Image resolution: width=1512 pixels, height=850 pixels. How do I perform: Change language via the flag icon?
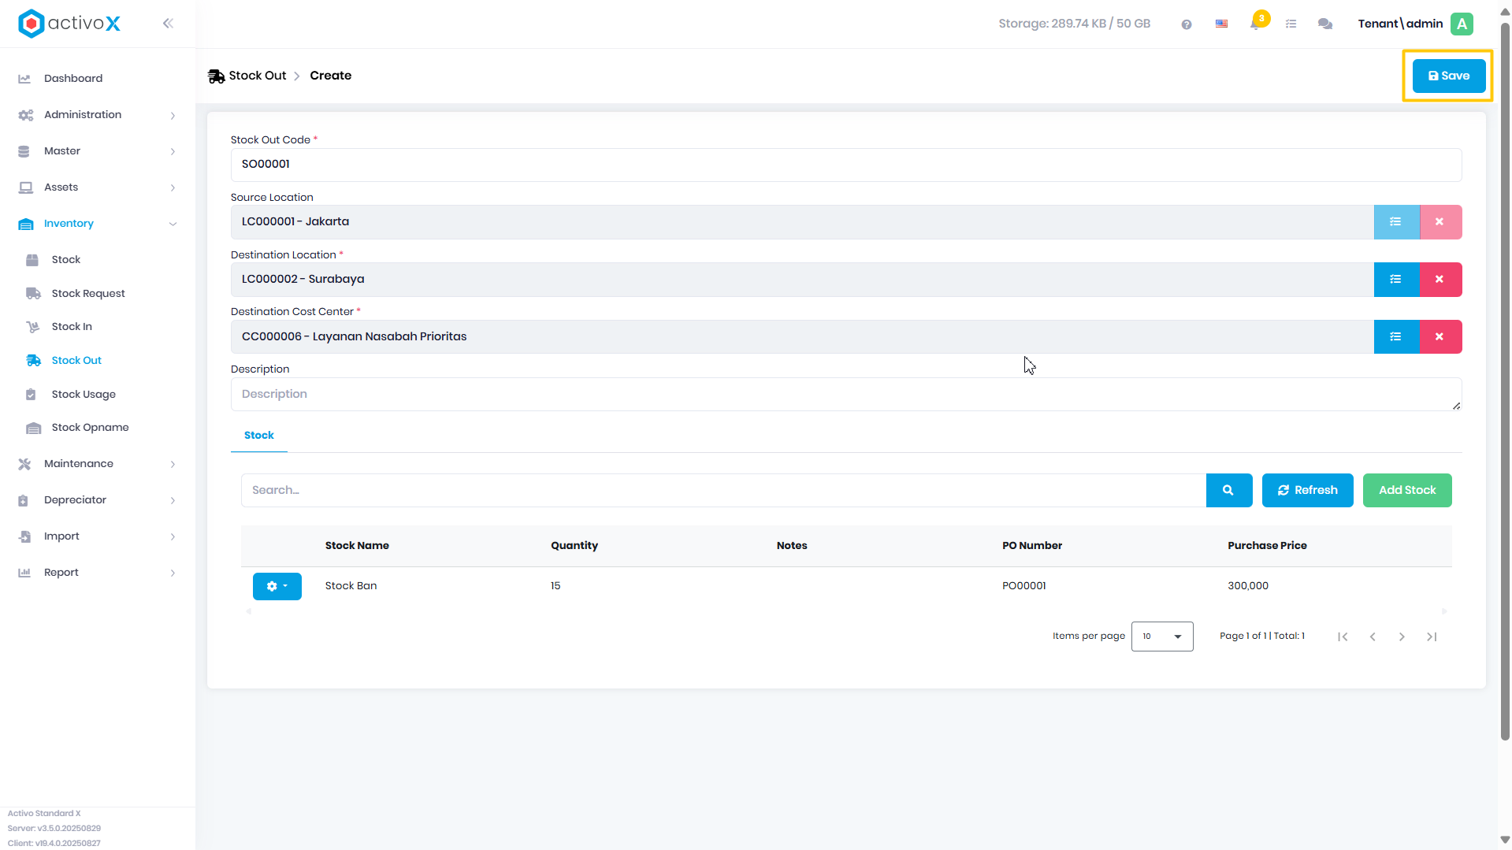tap(1221, 24)
